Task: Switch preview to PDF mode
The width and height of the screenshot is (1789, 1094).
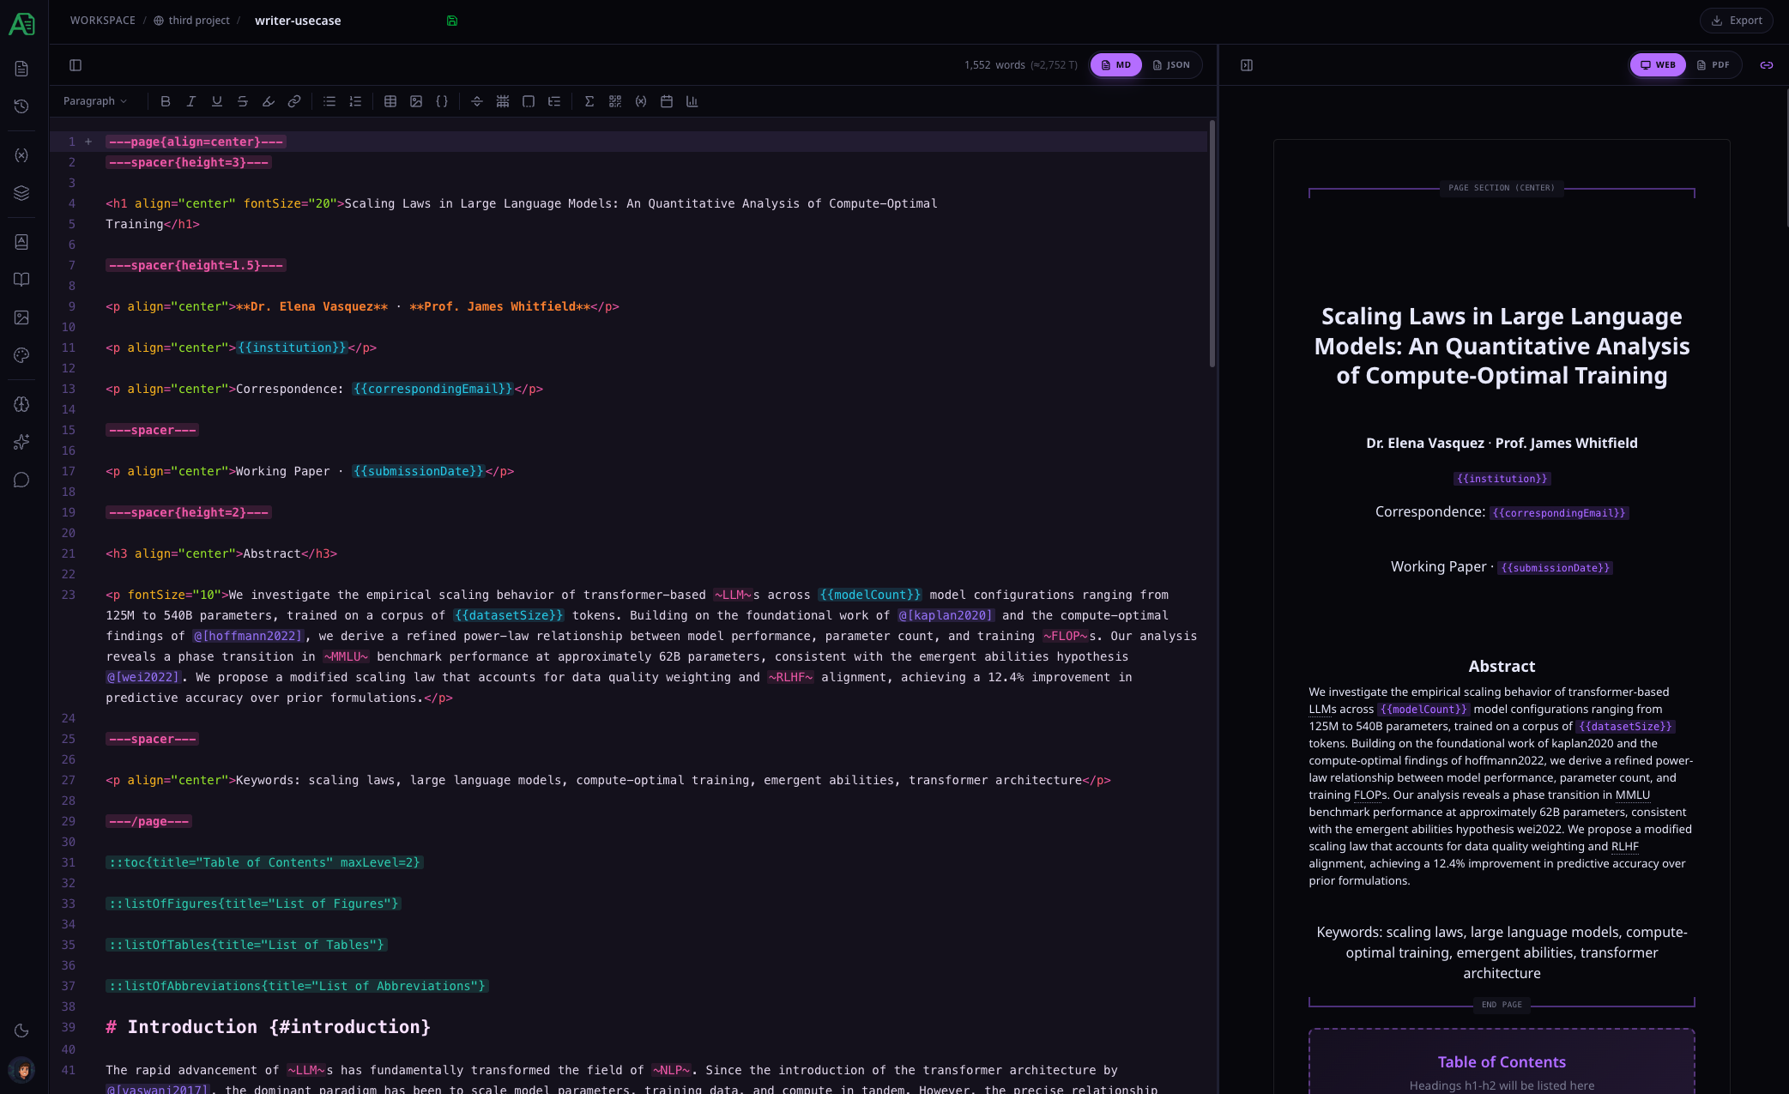Action: pos(1715,64)
